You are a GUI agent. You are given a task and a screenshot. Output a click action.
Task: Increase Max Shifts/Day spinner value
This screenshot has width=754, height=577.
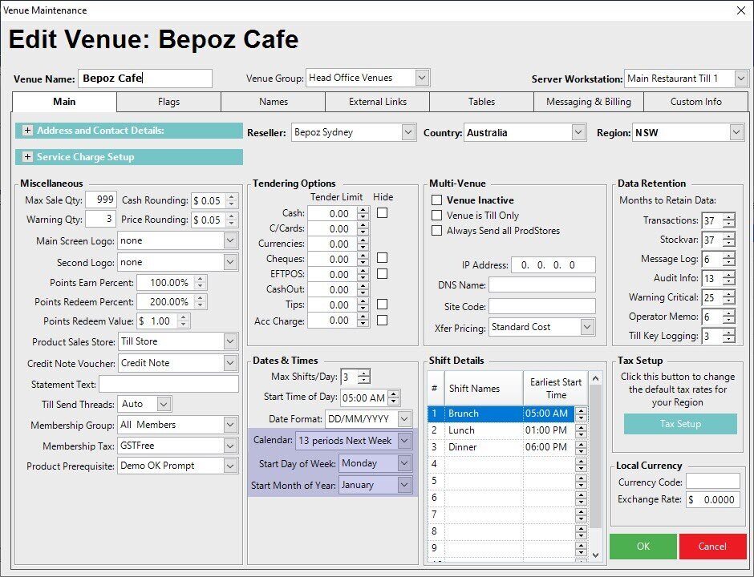coord(364,373)
